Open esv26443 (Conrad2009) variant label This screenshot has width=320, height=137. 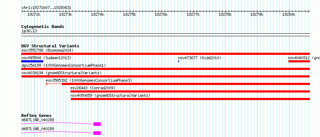(93, 88)
